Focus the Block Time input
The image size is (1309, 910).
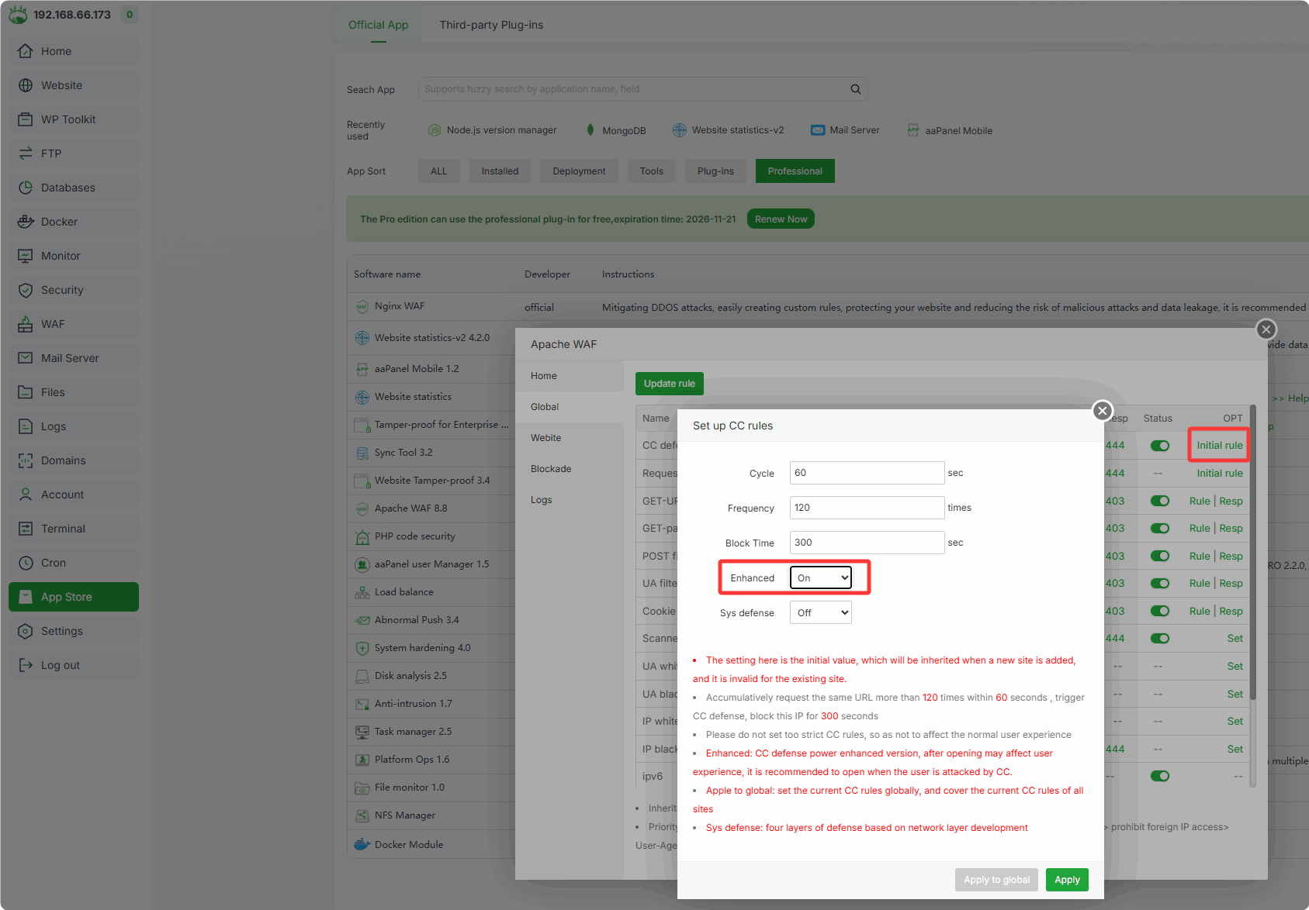[867, 543]
